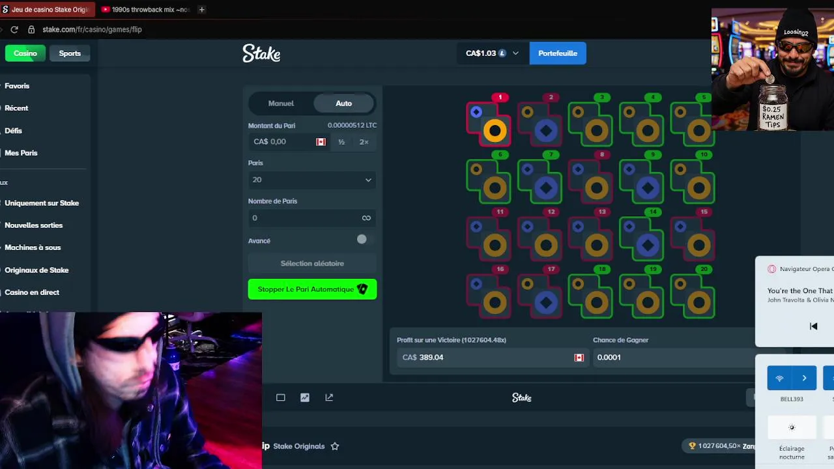Screen dimensions: 834x469
Task: Click card number 7 with blue diamond
Action: (539, 181)
